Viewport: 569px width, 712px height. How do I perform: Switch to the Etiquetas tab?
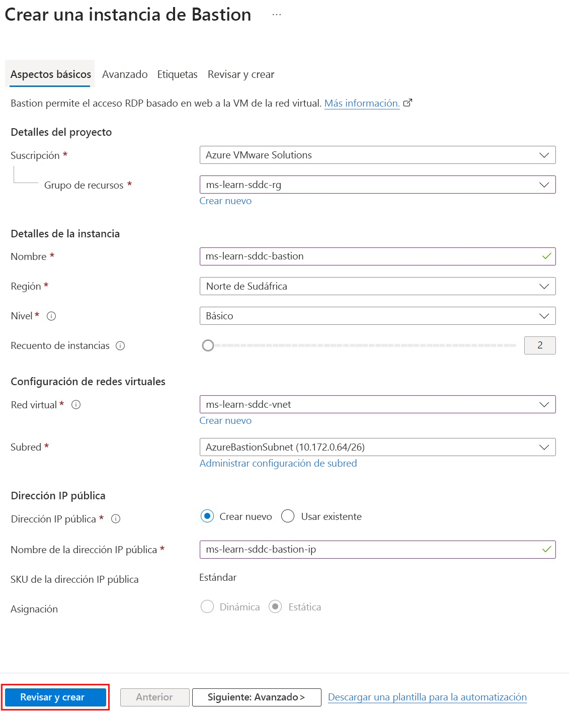tap(177, 74)
